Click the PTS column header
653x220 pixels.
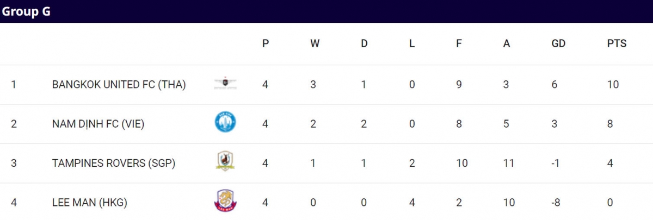click(617, 43)
